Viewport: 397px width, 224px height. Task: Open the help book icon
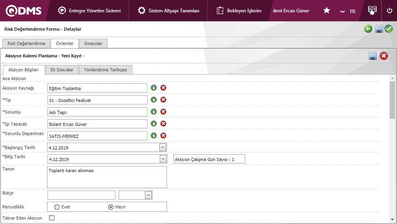(372, 10)
